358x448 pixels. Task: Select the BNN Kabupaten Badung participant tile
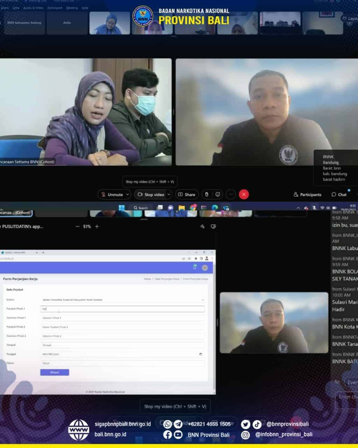point(24,23)
